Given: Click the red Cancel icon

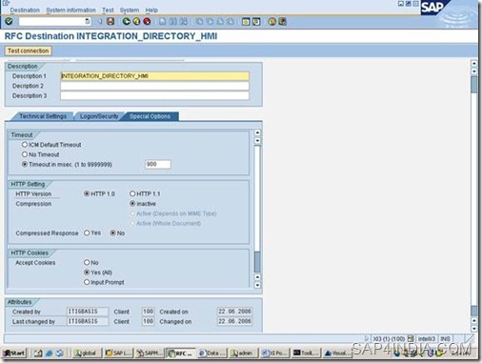Looking at the screenshot, I should [147, 21].
